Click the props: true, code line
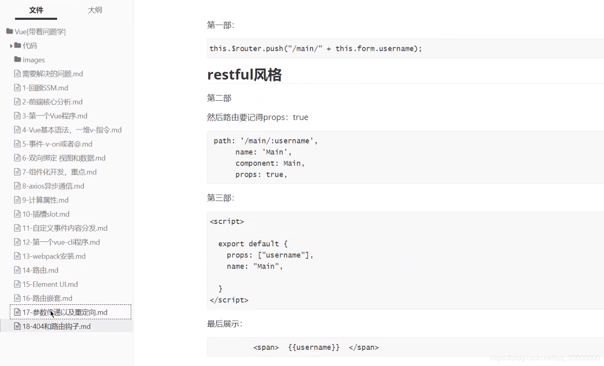604x366 pixels. [x=261, y=174]
